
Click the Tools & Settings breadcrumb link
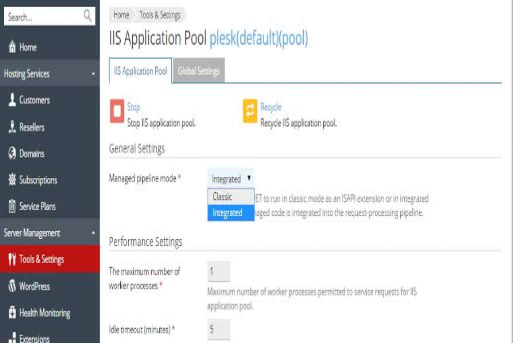click(x=160, y=15)
